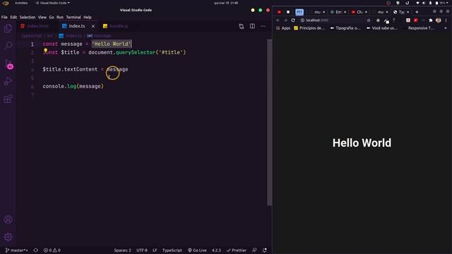This screenshot has width=452, height=254.
Task: Click TypeScript version 4.2.3 in status bar
Action: click(216, 250)
